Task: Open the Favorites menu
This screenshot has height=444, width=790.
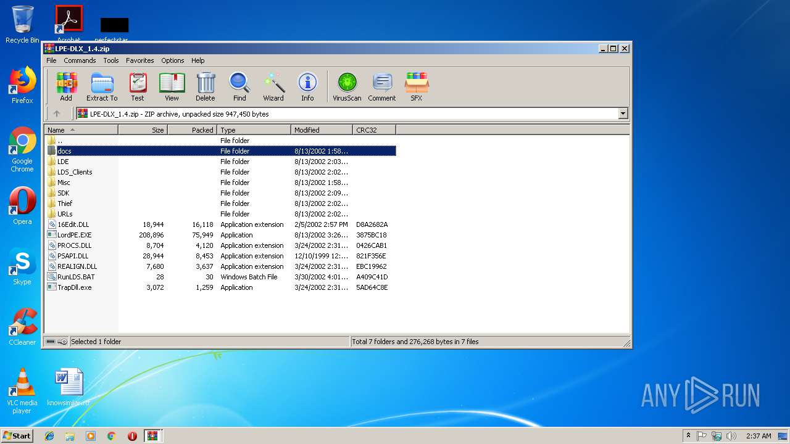Action: coord(140,60)
